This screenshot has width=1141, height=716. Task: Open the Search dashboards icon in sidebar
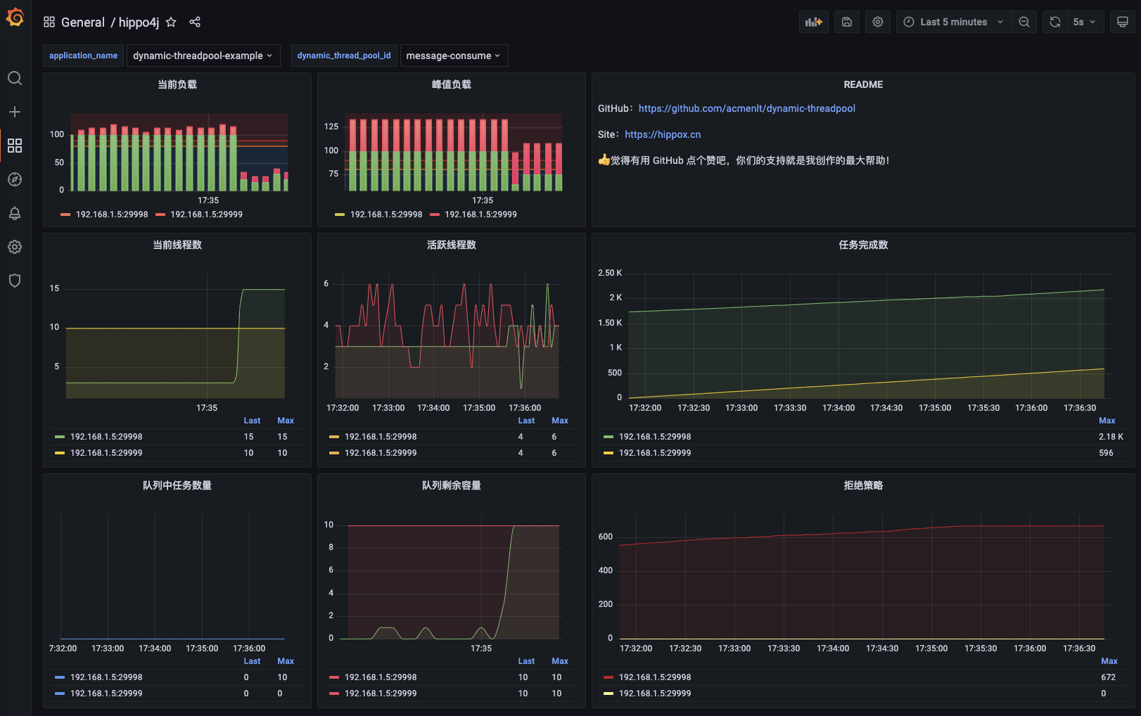pyautogui.click(x=15, y=78)
